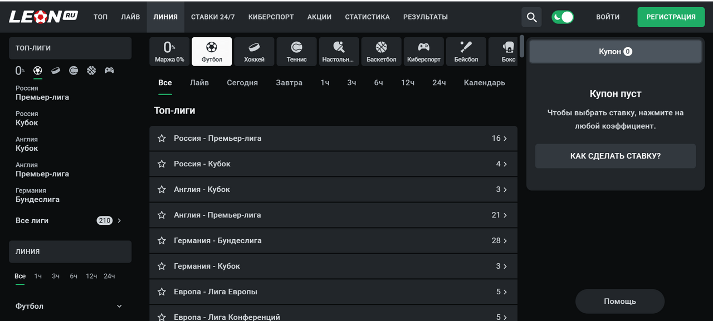This screenshot has width=713, height=321.
Task: Favorite Россия - Премьер-лига with star
Action: click(x=162, y=139)
